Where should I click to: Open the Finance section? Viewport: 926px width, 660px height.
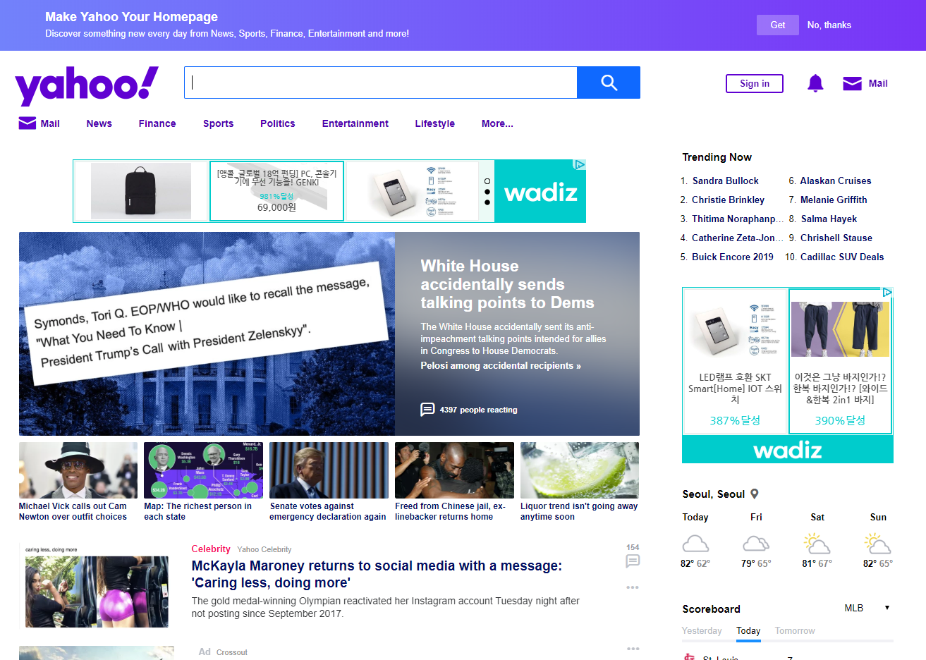click(157, 123)
